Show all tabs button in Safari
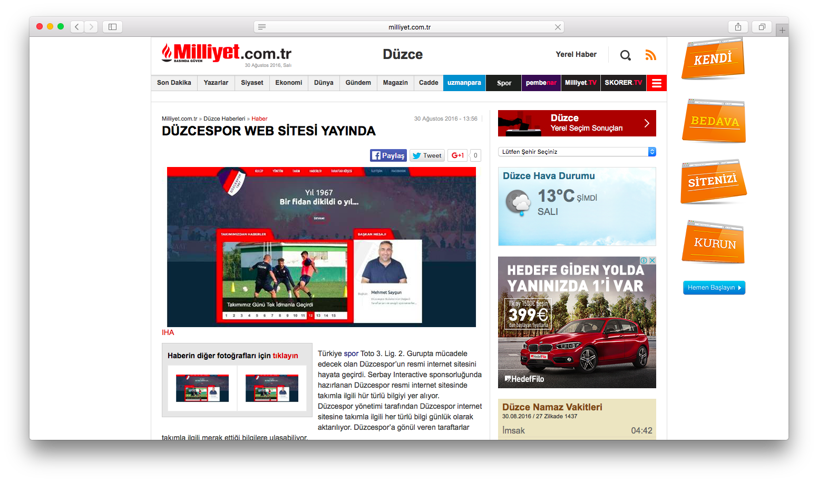This screenshot has height=482, width=818. click(x=762, y=26)
